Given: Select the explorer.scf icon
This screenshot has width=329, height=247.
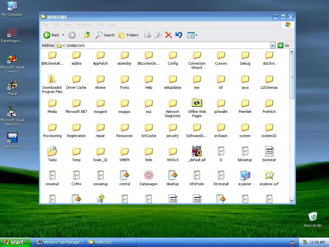Looking at the screenshot, I should click(x=269, y=175).
